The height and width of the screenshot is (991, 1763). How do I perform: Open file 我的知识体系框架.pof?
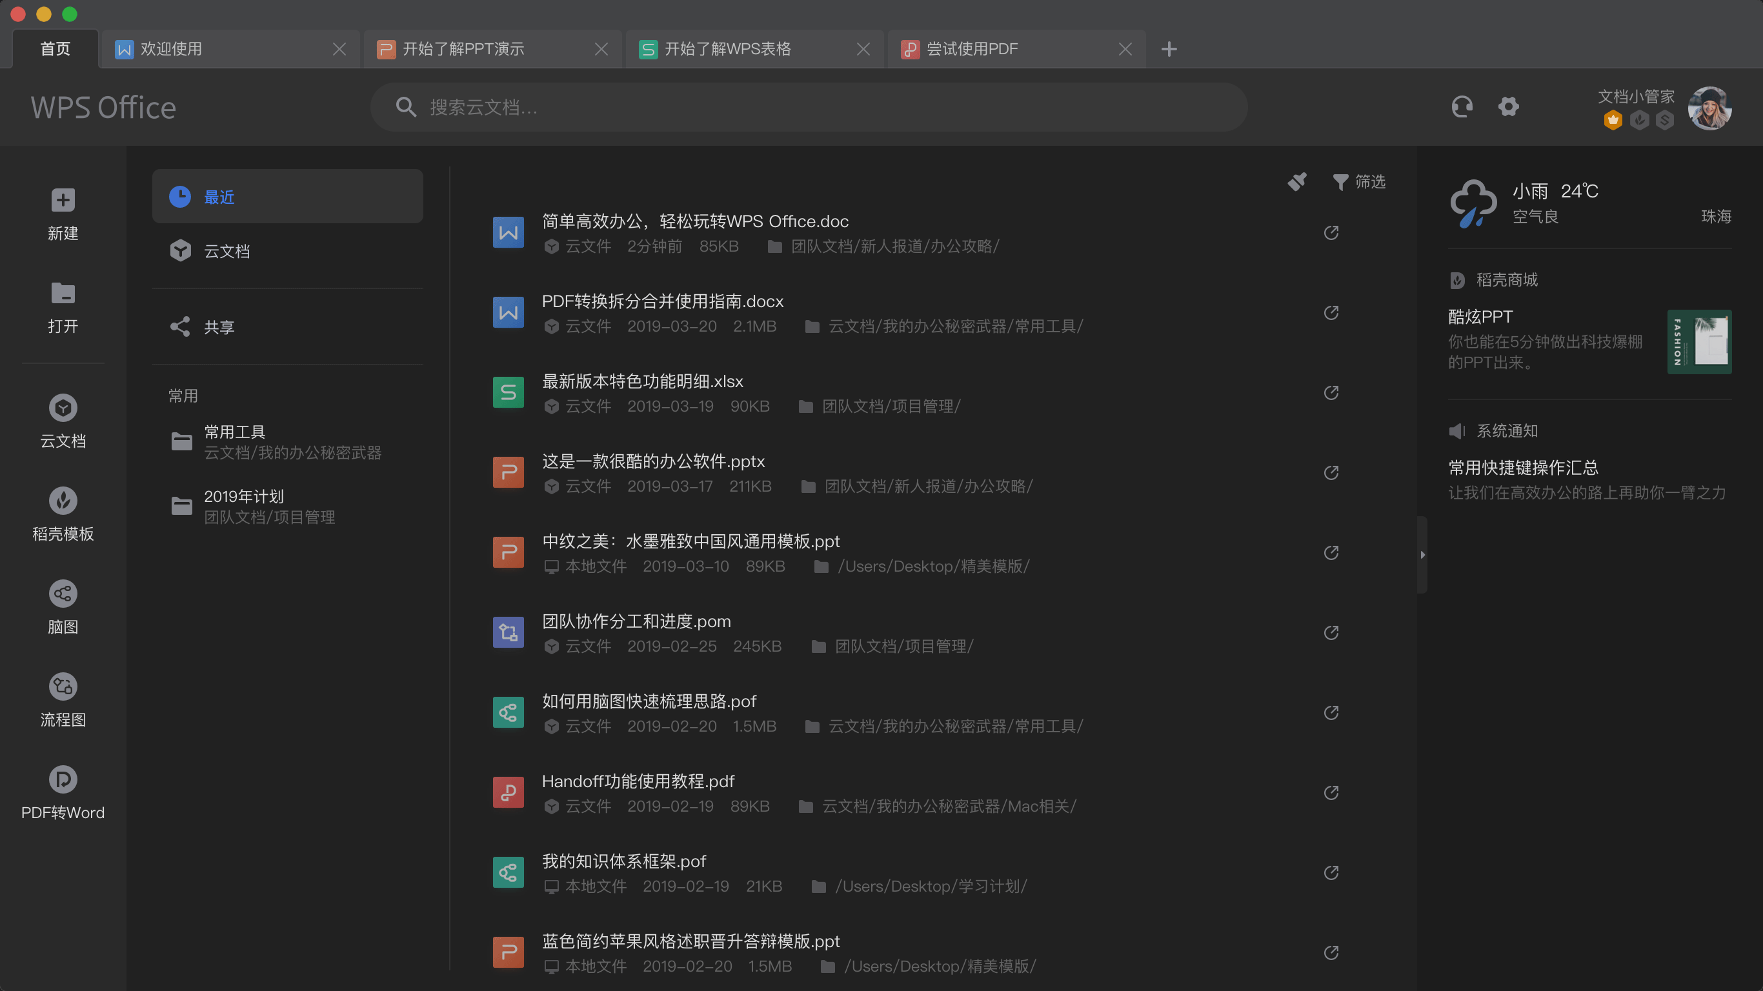coord(624,861)
